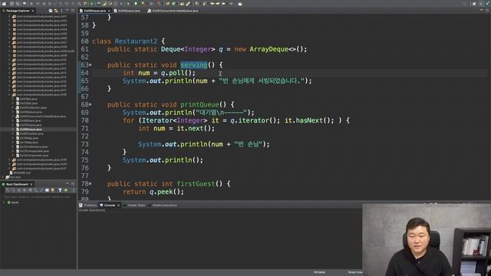Select Ex14Comparator.java in Package Explorer
Viewport: 491px width, 276px height.
click(34, 155)
